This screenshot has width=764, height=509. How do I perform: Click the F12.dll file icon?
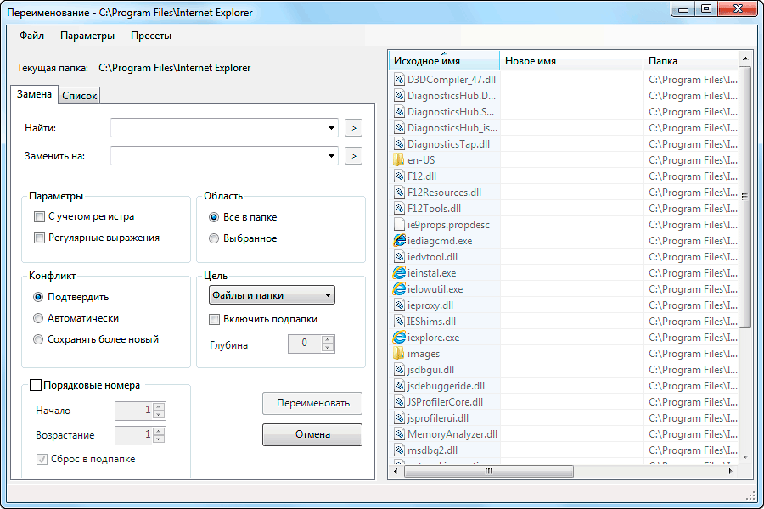coord(399,176)
